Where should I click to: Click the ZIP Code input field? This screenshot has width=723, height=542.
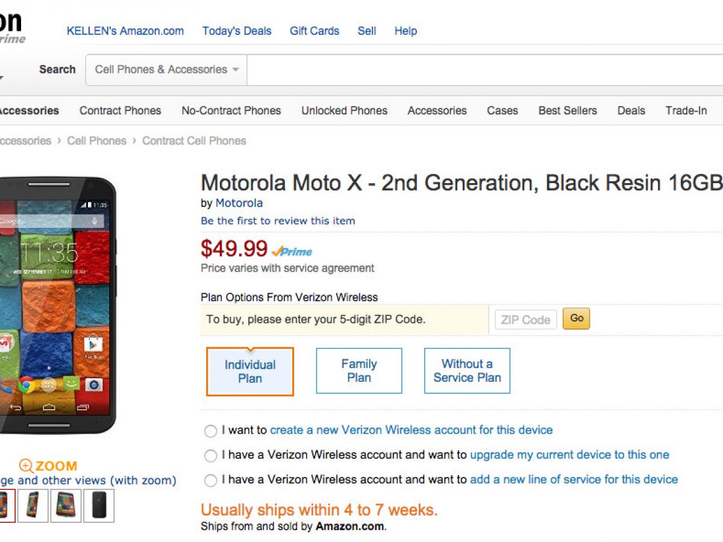[x=525, y=320]
